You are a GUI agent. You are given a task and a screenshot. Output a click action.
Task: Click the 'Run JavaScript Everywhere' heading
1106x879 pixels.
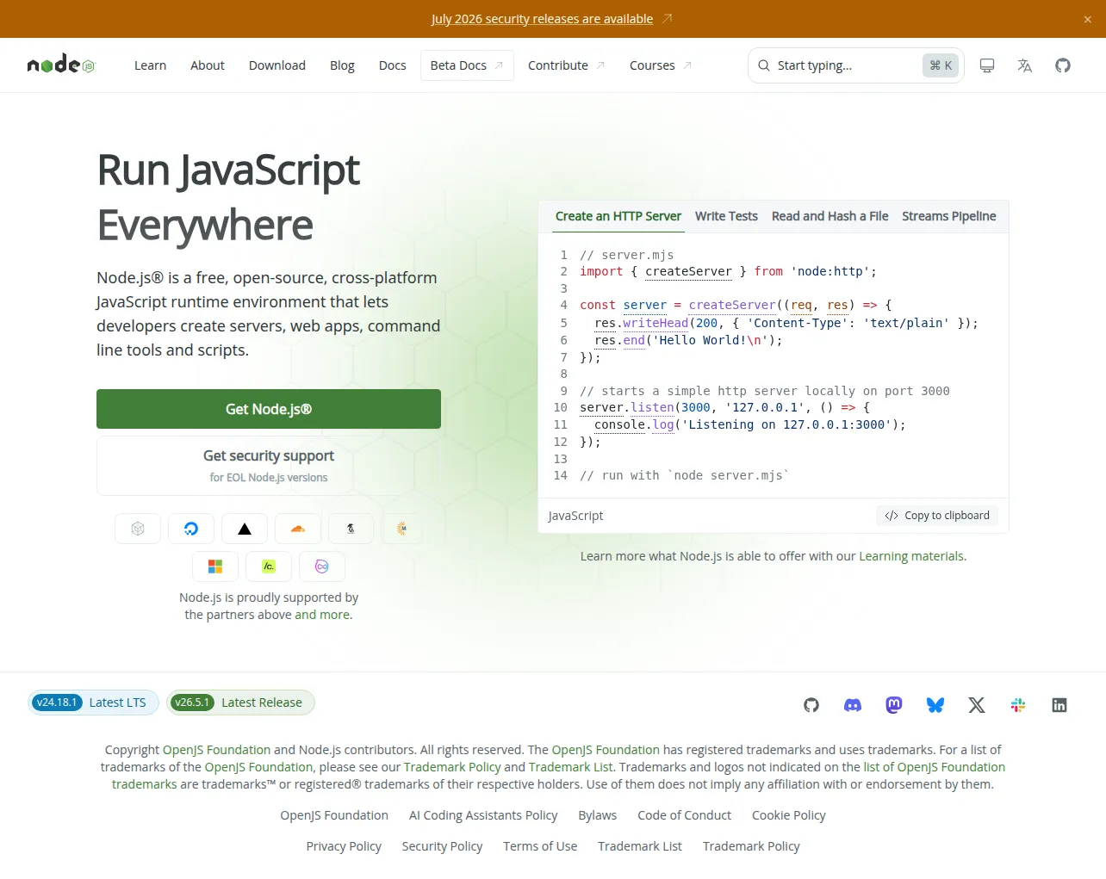[x=229, y=197]
